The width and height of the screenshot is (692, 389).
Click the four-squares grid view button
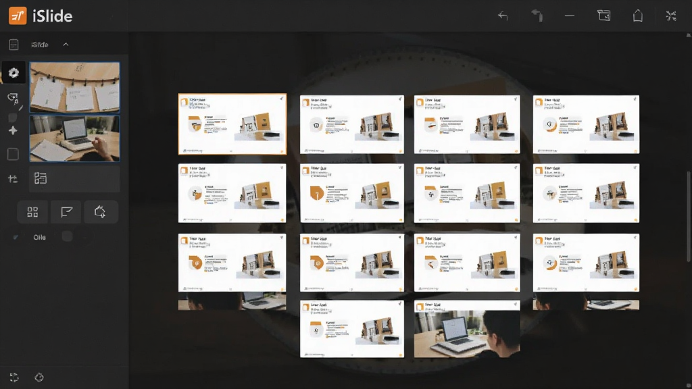(32, 212)
